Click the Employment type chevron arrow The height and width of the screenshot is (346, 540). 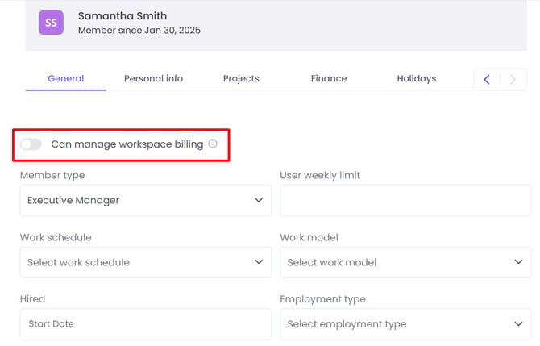[x=518, y=324]
